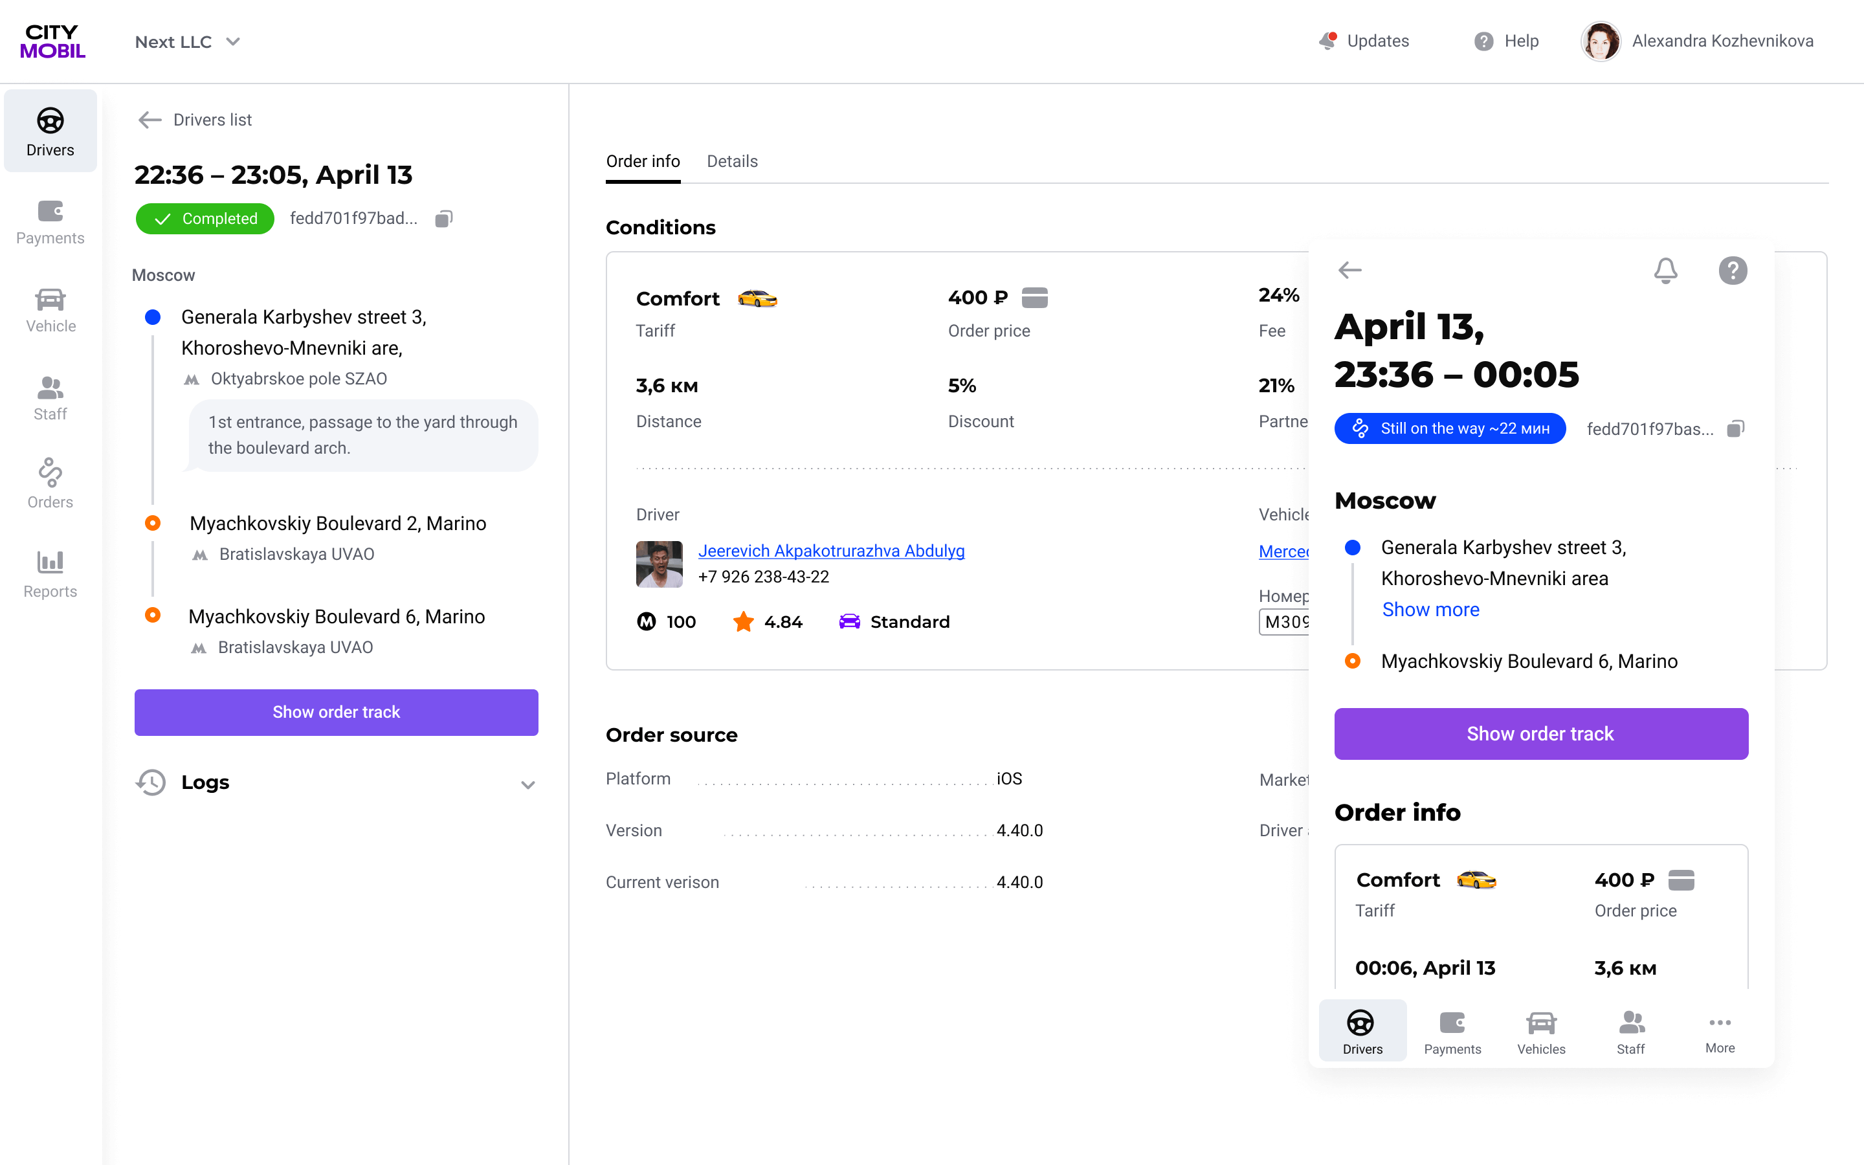Click the yellow taxi icon in mobile Order info

pyautogui.click(x=1476, y=880)
